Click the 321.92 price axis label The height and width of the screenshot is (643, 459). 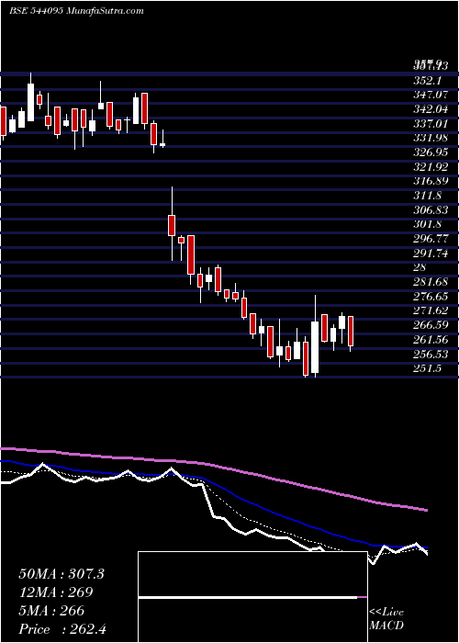[x=431, y=167]
